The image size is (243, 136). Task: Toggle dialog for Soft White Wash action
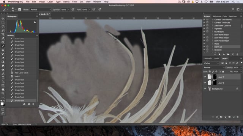(x=207, y=37)
